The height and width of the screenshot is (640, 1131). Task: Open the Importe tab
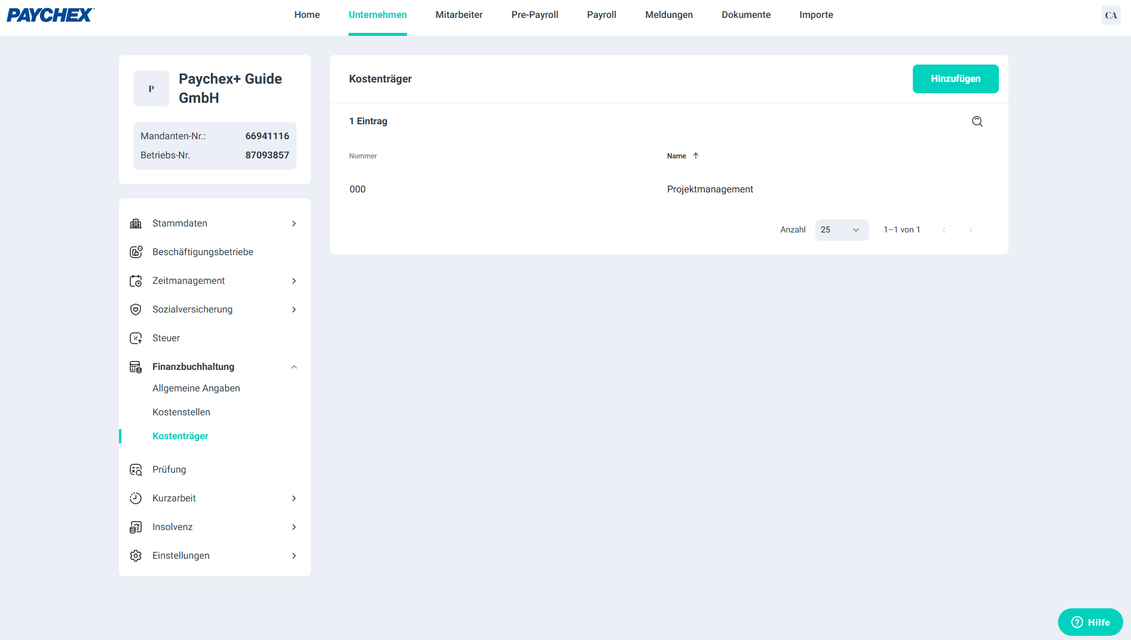click(816, 15)
